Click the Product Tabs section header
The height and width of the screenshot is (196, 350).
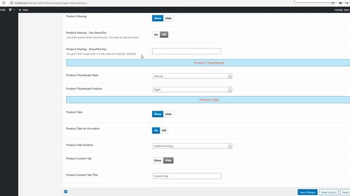click(x=208, y=100)
